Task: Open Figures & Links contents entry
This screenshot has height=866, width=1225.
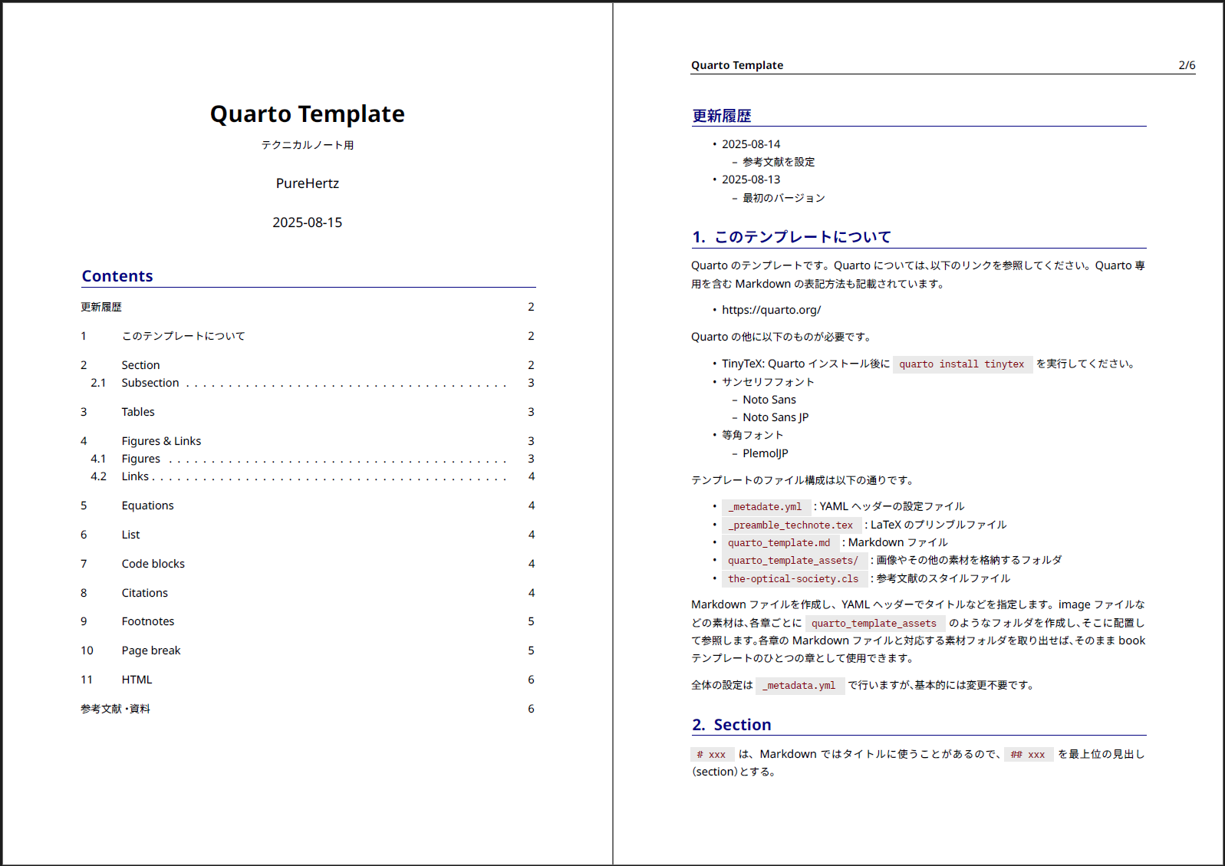Action: click(x=161, y=441)
